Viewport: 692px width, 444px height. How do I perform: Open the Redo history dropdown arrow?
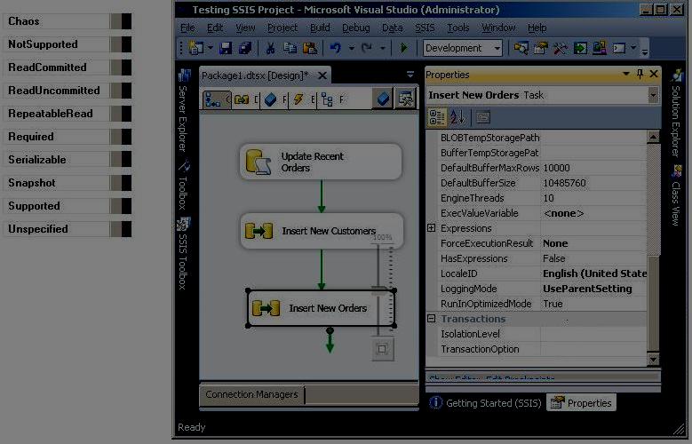pyautogui.click(x=383, y=48)
